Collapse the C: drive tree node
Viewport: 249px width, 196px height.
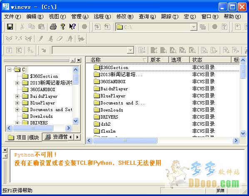10,69
